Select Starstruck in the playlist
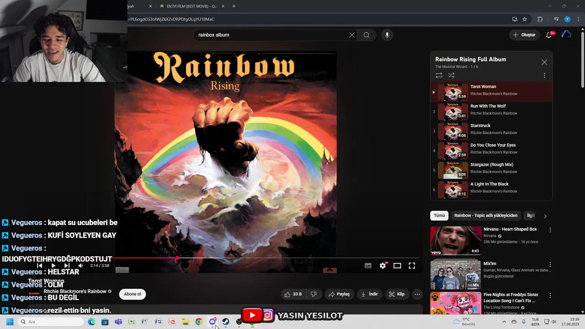Image resolution: width=585 pixels, height=329 pixels. 491,131
